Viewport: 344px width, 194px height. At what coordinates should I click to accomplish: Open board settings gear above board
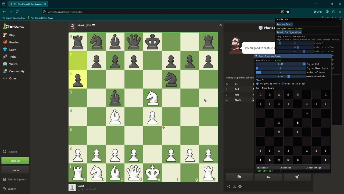[x=221, y=25]
